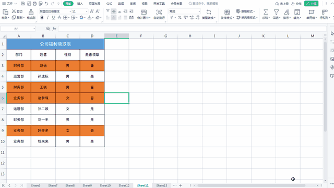
Task: Click the Format Painter brush icon
Action: click(x=31, y=12)
